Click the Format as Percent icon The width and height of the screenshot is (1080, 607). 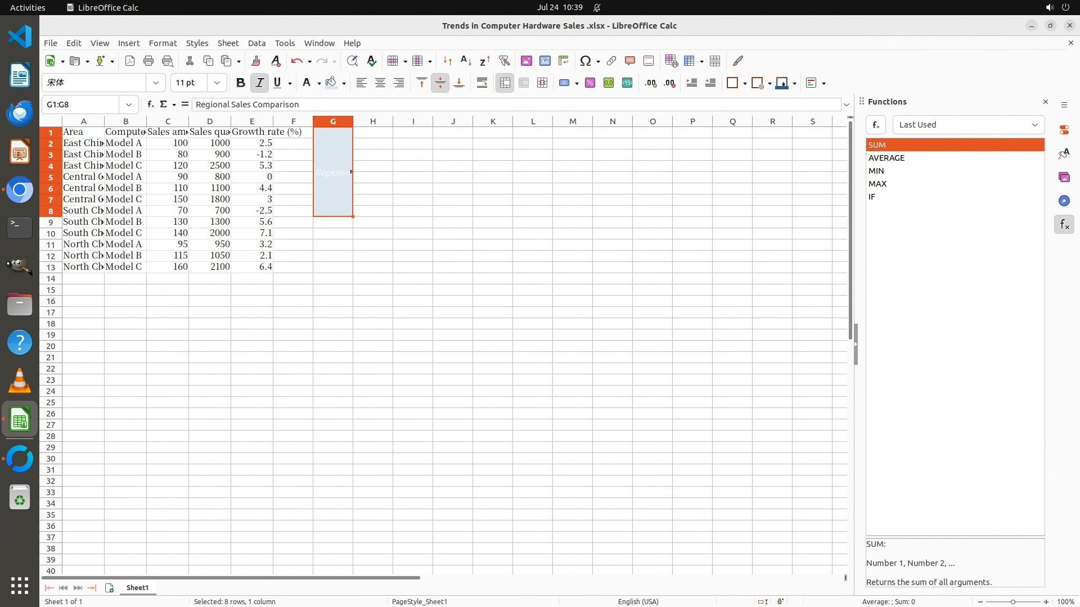590,83
